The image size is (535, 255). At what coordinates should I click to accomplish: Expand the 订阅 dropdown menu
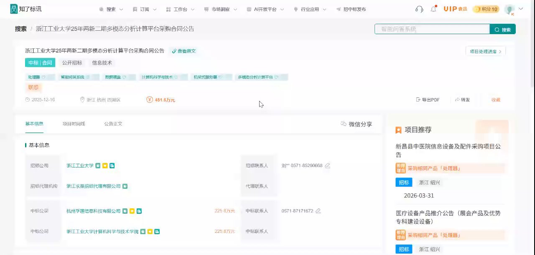click(154, 9)
